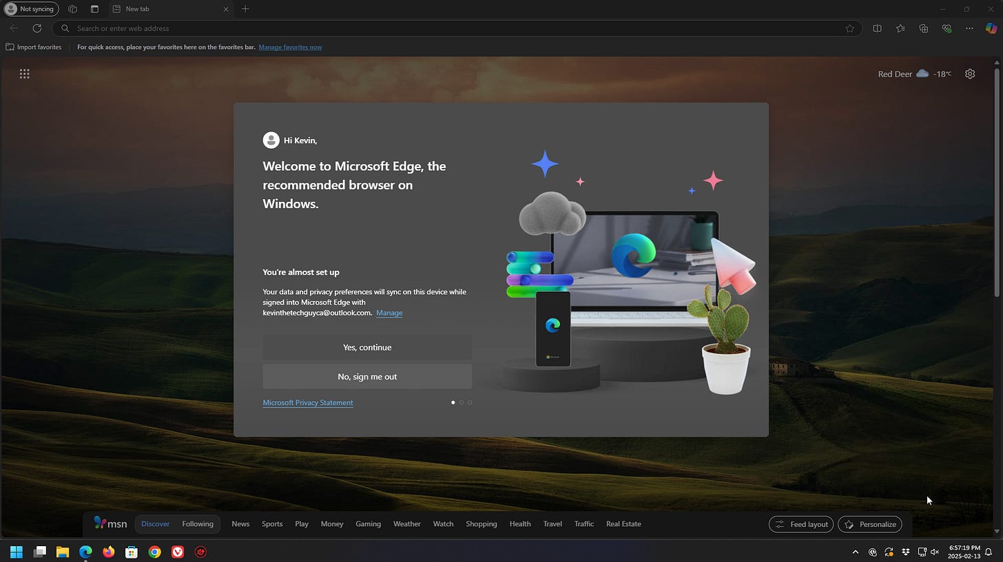Add this page to favorites star icon

click(x=850, y=28)
